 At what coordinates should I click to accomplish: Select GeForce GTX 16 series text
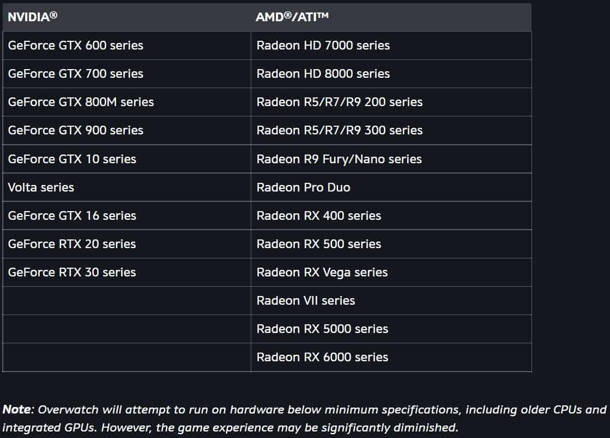coord(72,215)
